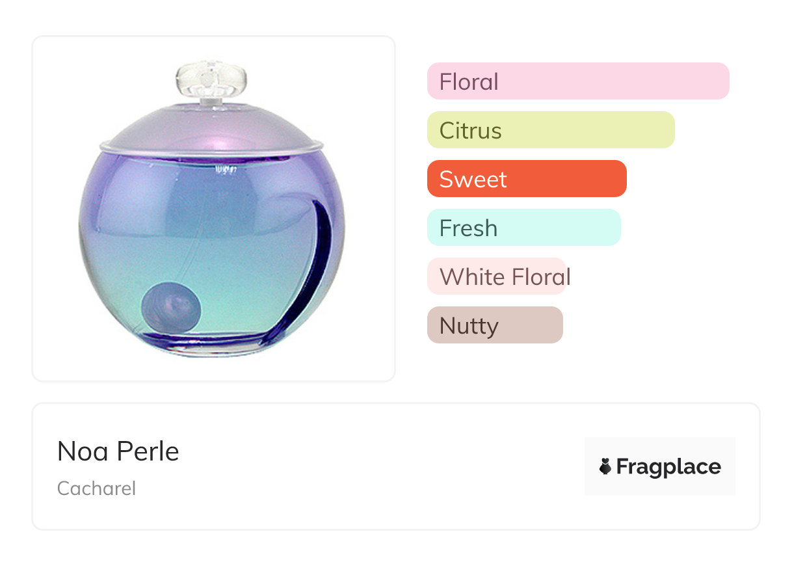Click the Fragplace bottle logo icon

click(605, 466)
